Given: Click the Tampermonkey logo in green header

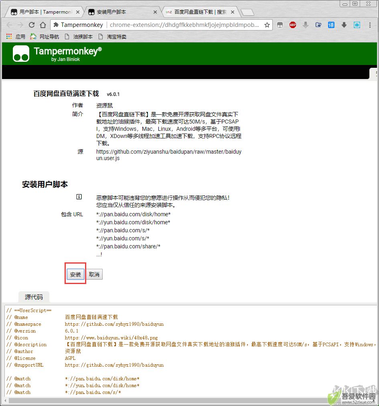Looking at the screenshot, I should tap(21, 54).
